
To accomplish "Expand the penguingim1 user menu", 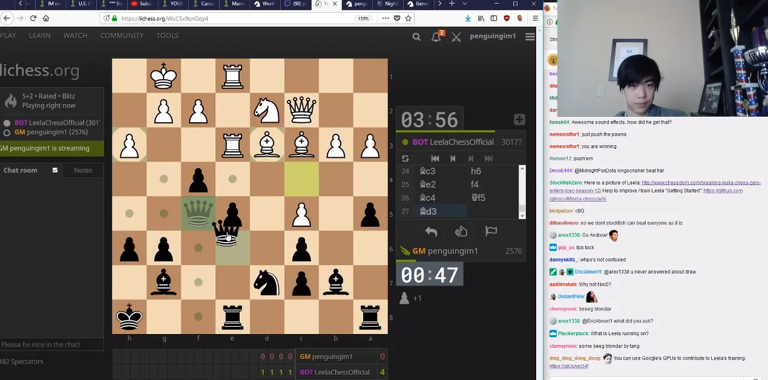I will point(493,36).
